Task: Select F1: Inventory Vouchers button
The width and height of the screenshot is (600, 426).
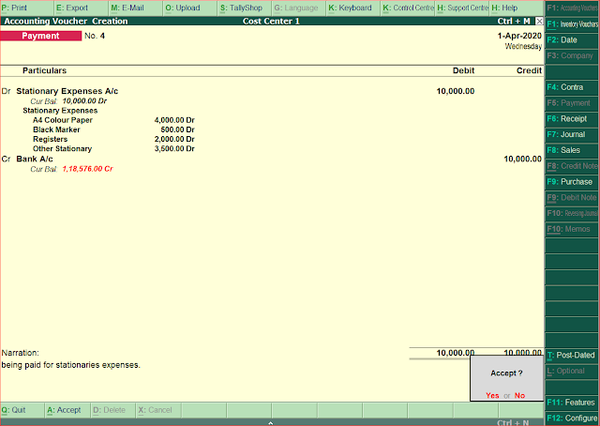Action: (x=572, y=24)
